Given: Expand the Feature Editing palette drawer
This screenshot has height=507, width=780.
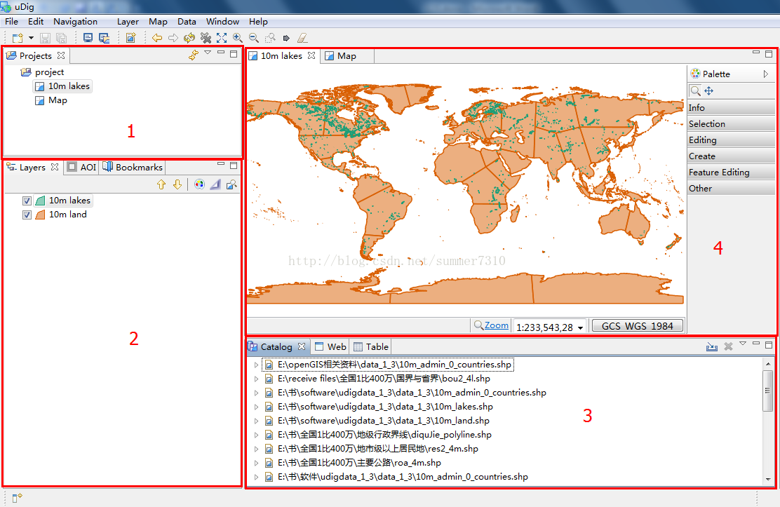Looking at the screenshot, I should [x=731, y=172].
